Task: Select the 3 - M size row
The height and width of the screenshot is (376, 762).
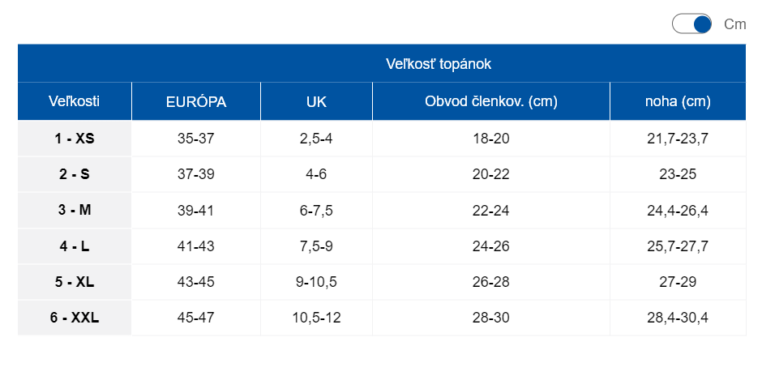Action: (75, 211)
